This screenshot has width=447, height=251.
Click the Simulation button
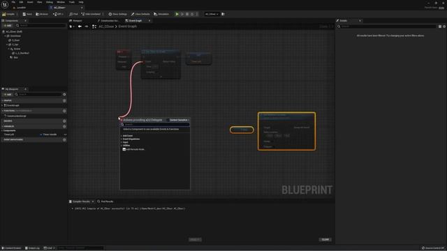(161, 14)
